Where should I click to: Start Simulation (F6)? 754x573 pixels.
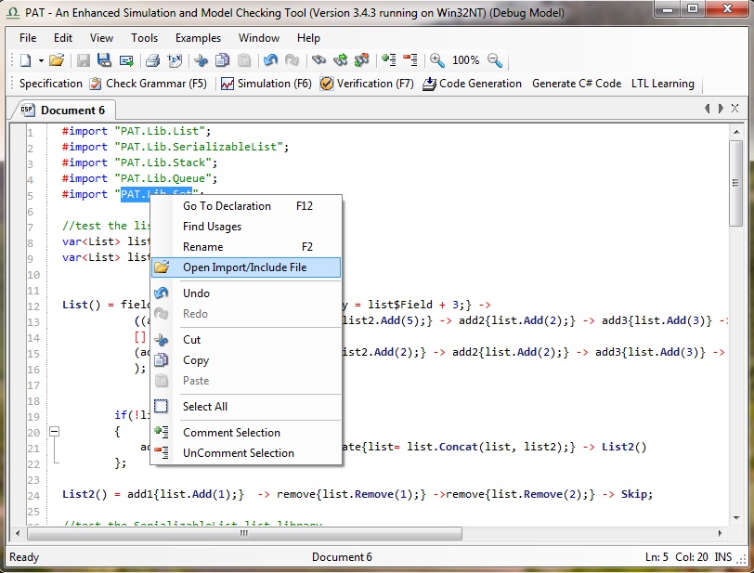[266, 84]
